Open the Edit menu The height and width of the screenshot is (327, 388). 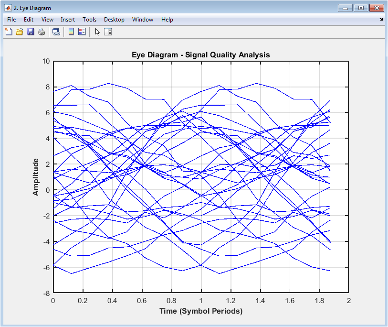pyautogui.click(x=29, y=20)
